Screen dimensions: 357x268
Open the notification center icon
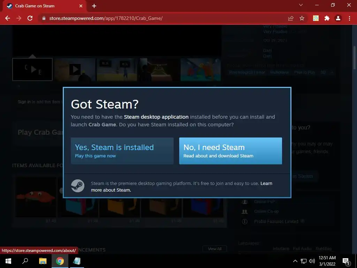(346, 261)
